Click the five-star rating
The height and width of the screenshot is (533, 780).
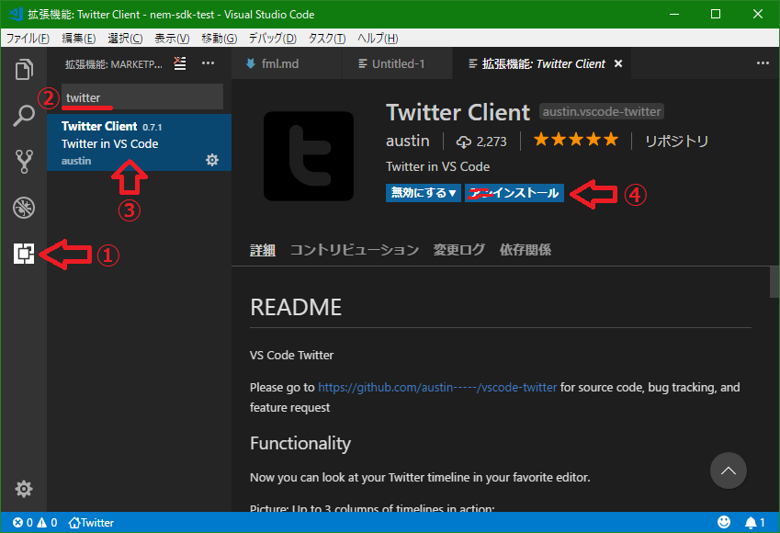pyautogui.click(x=575, y=140)
